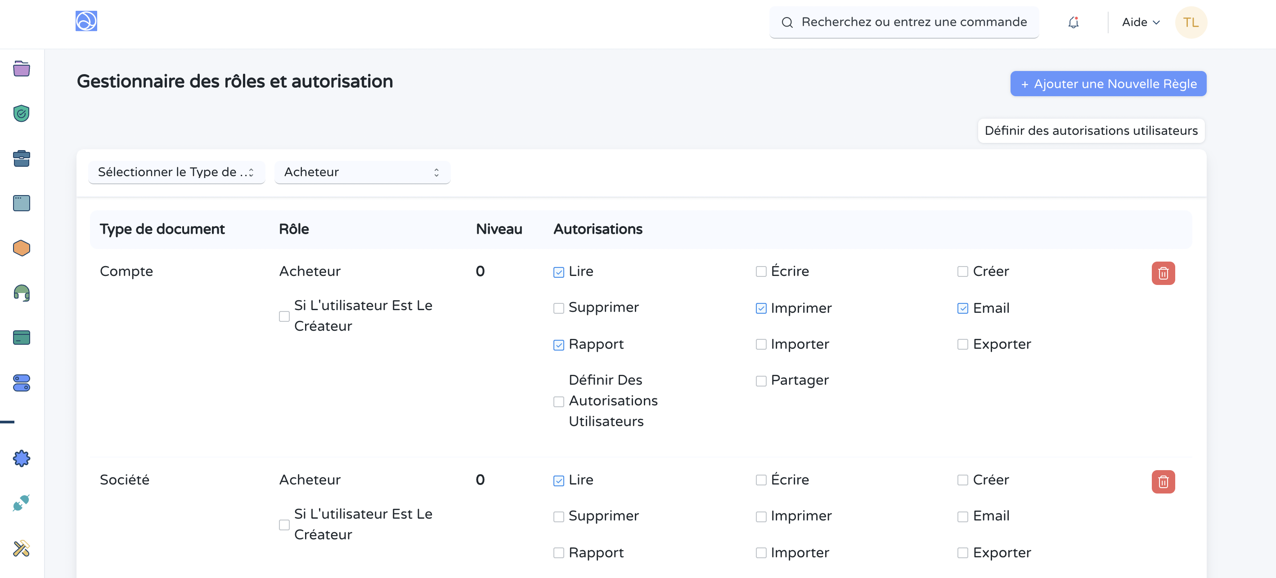Open the briefcase icon in the sidebar
The width and height of the screenshot is (1276, 578).
click(x=21, y=158)
